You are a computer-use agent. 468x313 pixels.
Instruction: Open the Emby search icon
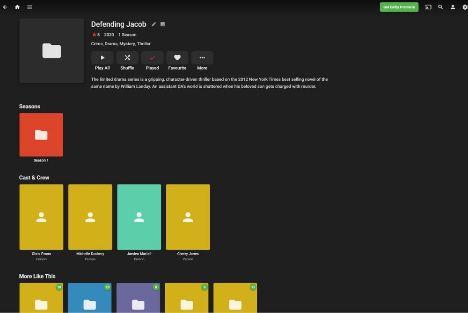440,7
